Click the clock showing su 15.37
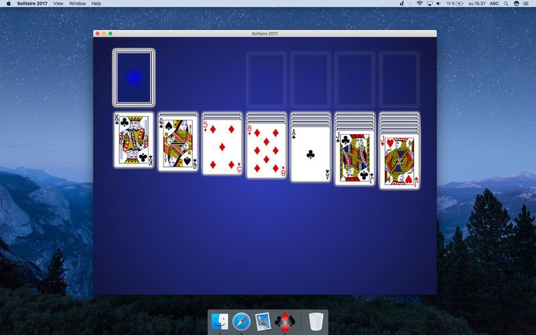Screen dimensions: 536x335 click(477, 3)
